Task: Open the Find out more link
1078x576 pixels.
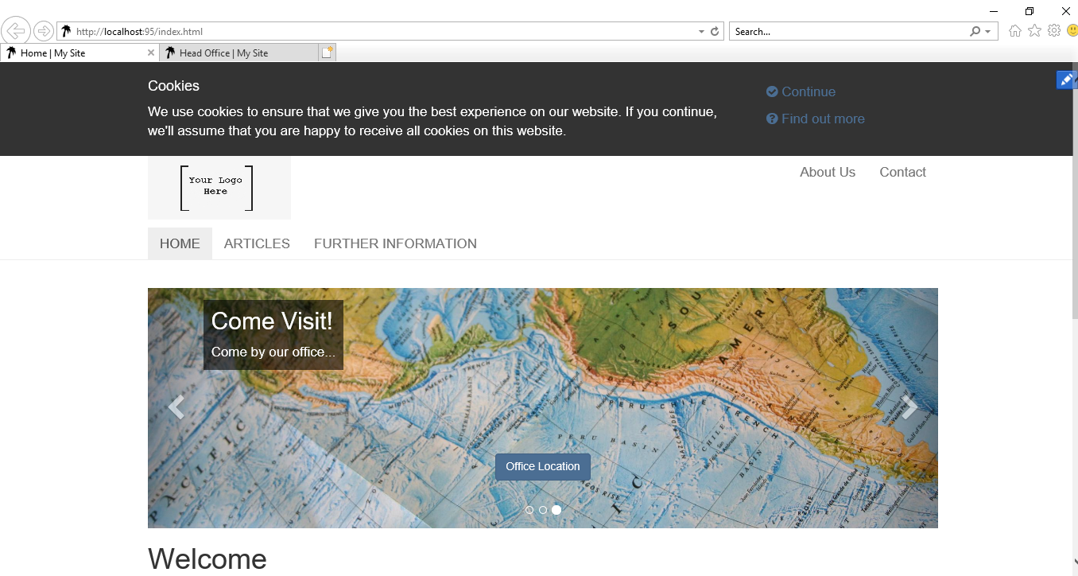Action: click(x=816, y=119)
